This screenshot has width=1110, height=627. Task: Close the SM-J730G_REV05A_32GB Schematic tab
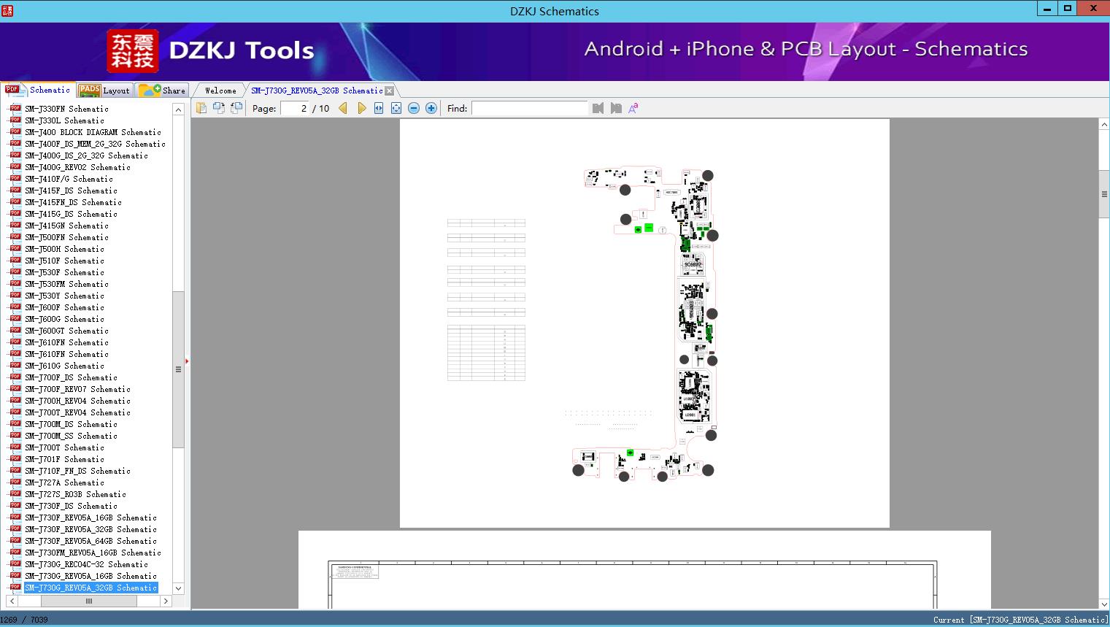[390, 91]
